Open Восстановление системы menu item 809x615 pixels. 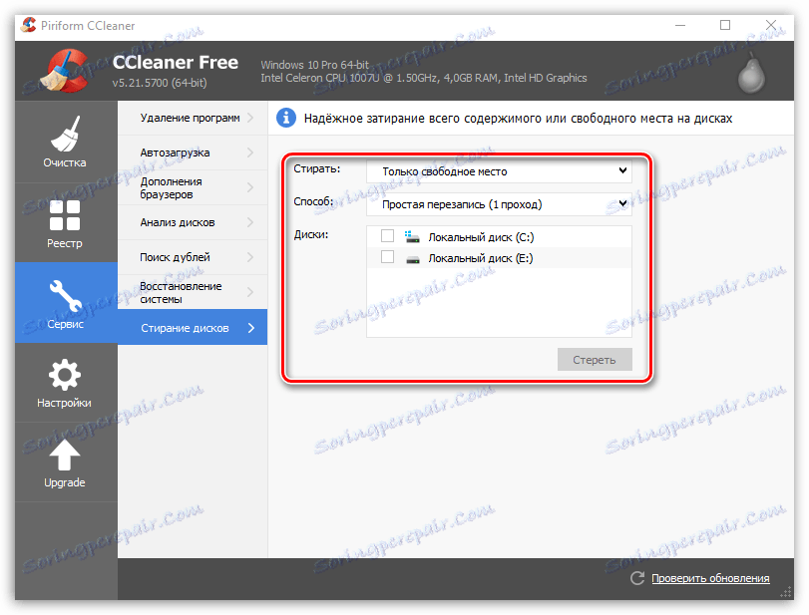[x=193, y=292]
